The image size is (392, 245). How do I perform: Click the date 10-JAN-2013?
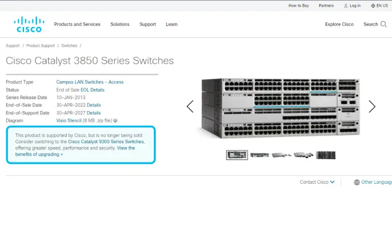pos(71,98)
